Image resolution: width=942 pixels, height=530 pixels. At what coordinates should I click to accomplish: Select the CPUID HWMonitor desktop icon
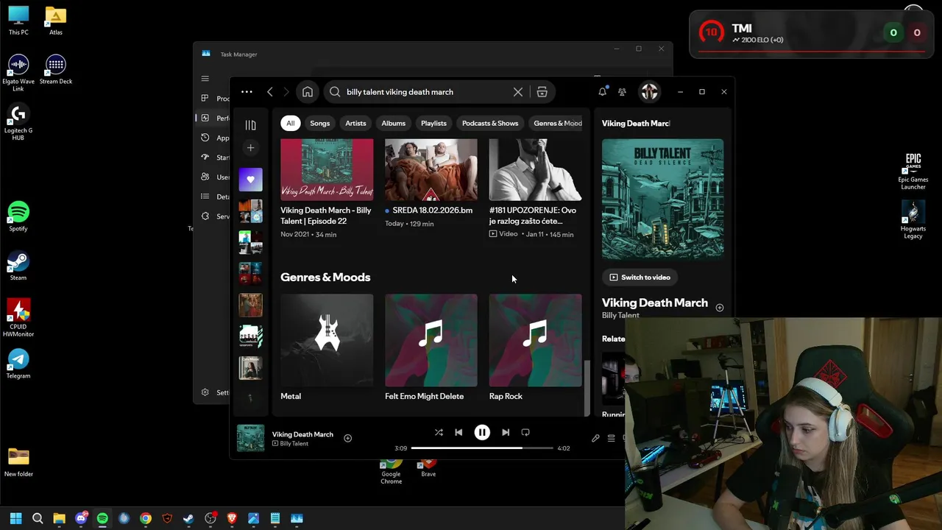point(18,318)
